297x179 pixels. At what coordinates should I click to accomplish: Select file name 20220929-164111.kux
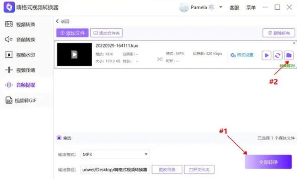[x=117, y=46]
